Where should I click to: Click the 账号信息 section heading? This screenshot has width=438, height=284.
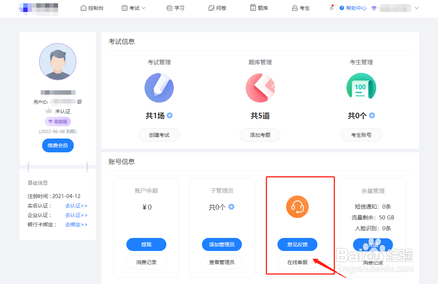pos(122,162)
